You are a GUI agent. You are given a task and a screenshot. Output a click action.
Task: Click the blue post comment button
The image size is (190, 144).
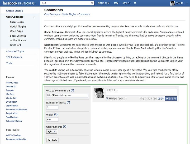(171, 98)
